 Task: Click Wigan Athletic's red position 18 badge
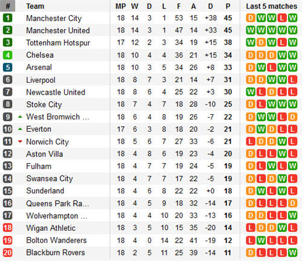coord(8,228)
